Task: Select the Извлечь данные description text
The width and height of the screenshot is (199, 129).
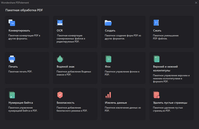Action: pos(123,109)
